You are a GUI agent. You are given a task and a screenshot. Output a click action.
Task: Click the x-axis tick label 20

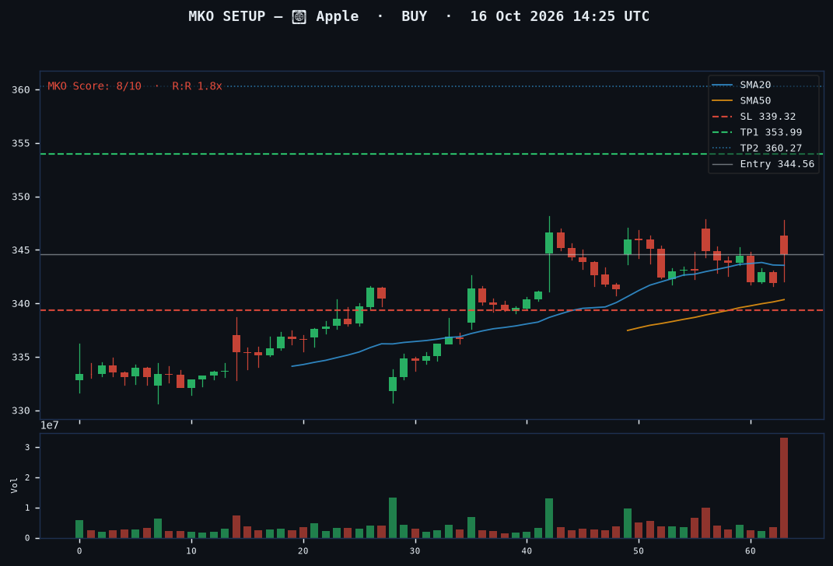pos(303,551)
